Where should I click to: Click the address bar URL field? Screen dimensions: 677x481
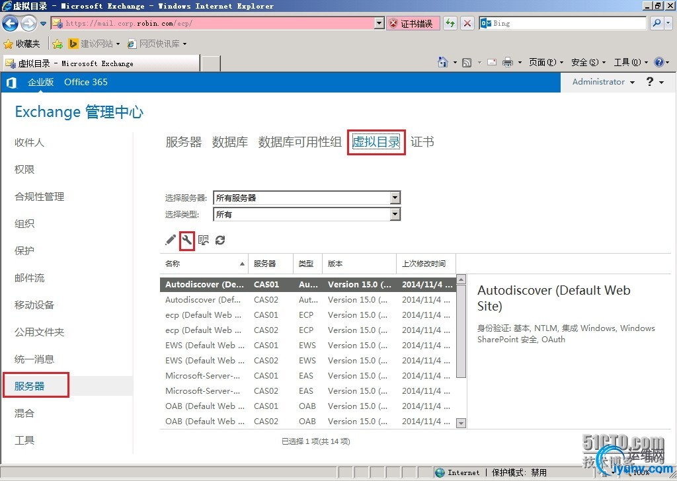(x=219, y=23)
